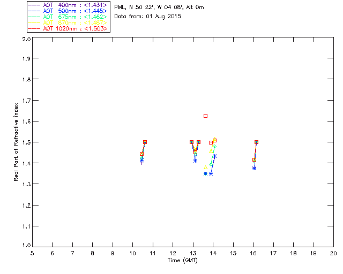Click the y-axis tick label 1.8
The width and height of the screenshot is (343, 274).
click(26, 79)
